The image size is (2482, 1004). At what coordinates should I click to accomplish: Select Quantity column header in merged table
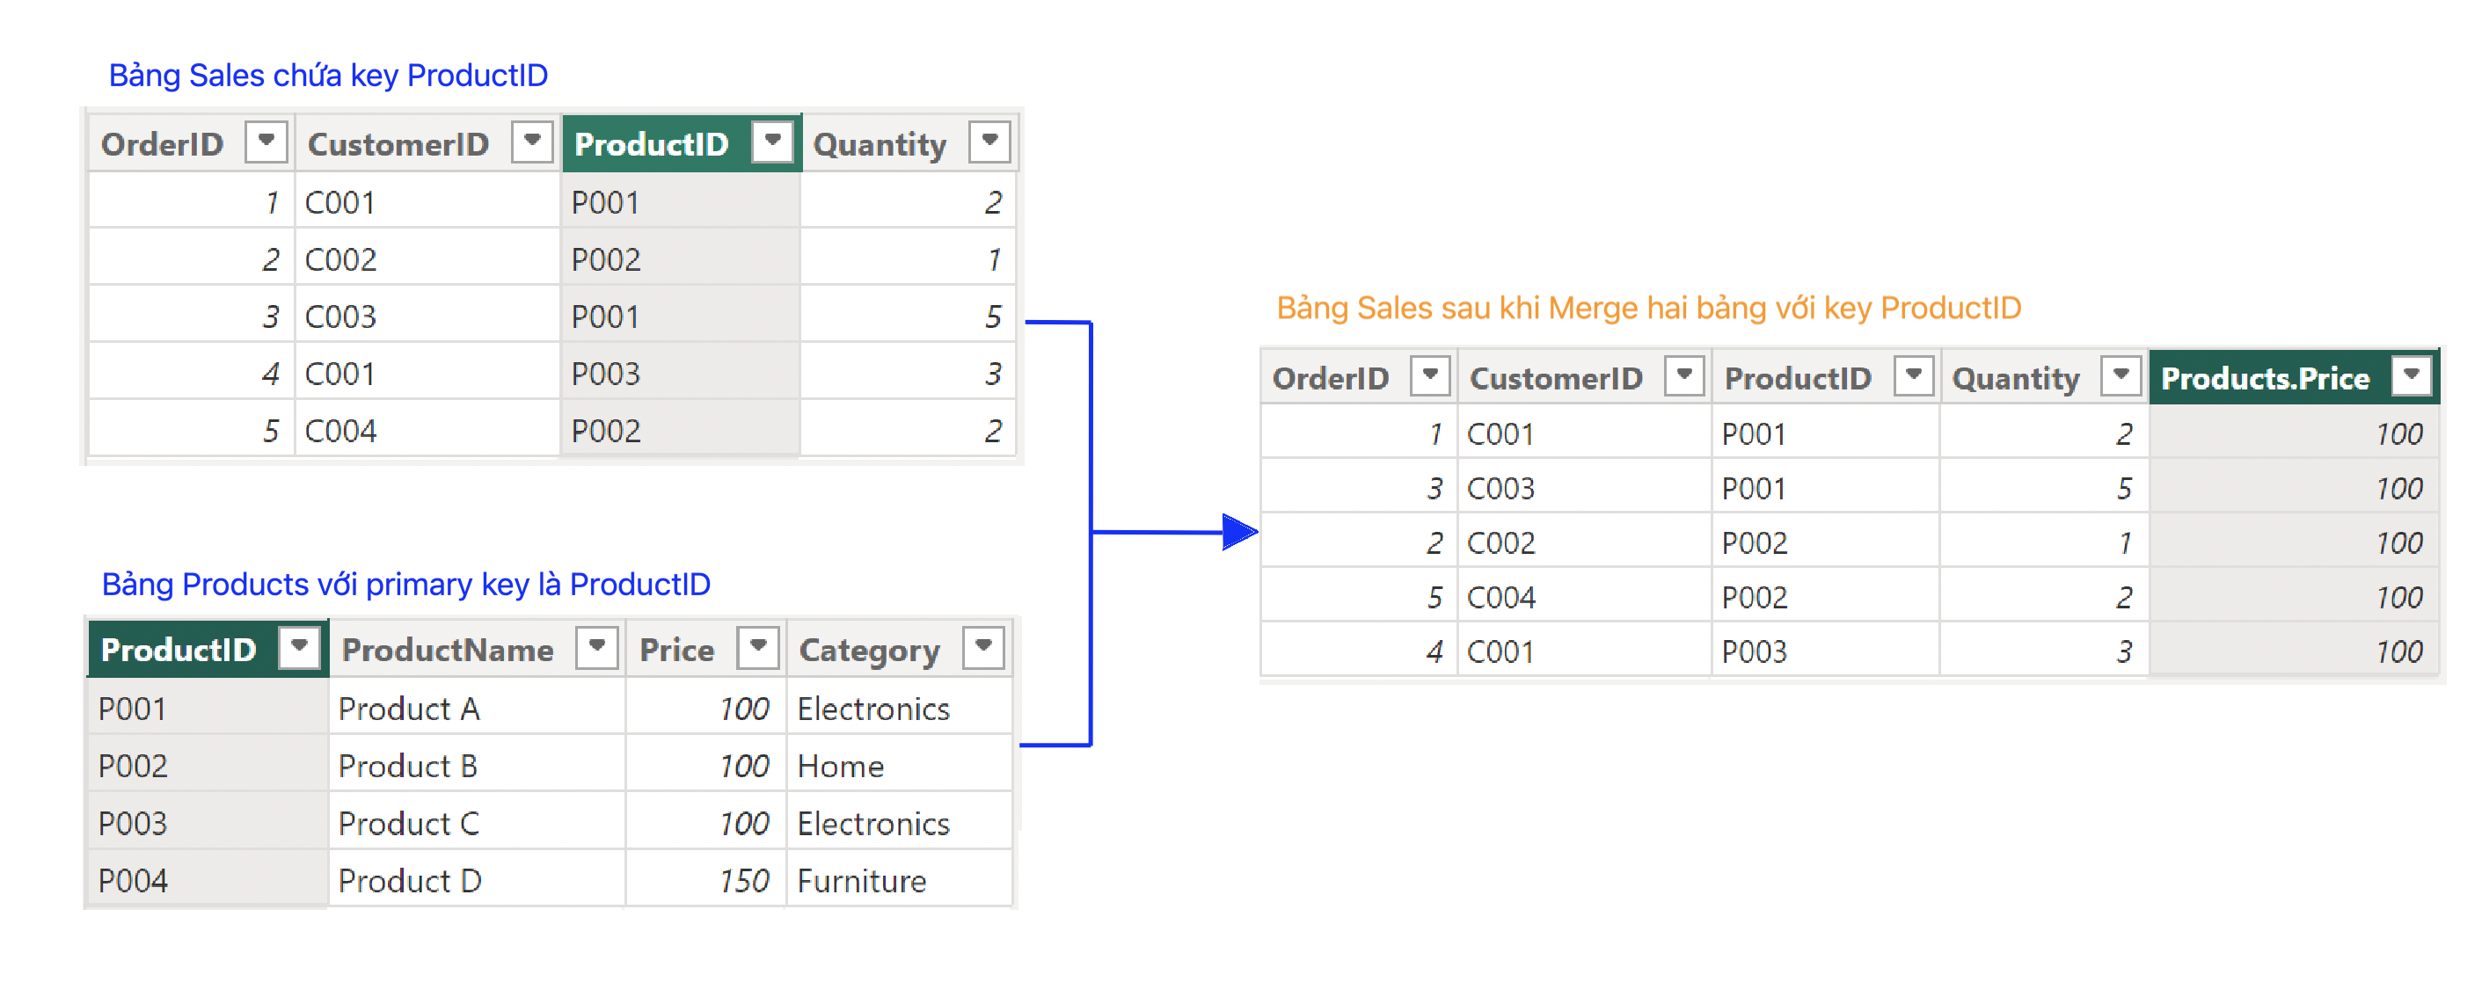coord(2044,377)
